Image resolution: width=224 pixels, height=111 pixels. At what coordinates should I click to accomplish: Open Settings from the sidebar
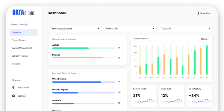22,96
